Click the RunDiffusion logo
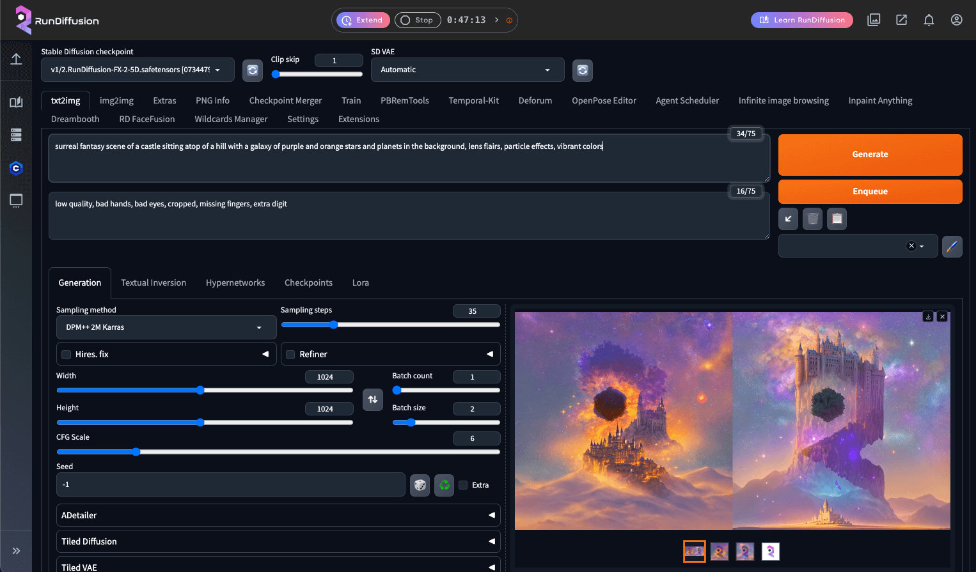Screen dimensions: 976x572 click(x=57, y=20)
